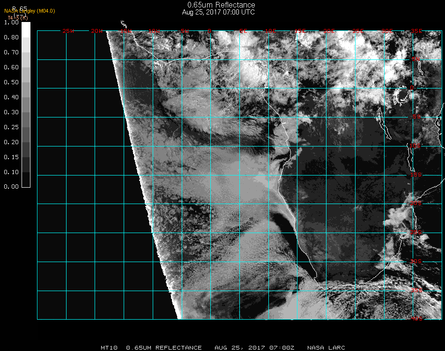Click the '5N' latitude label
Viewport: 445px width, 351px height.
416,59
